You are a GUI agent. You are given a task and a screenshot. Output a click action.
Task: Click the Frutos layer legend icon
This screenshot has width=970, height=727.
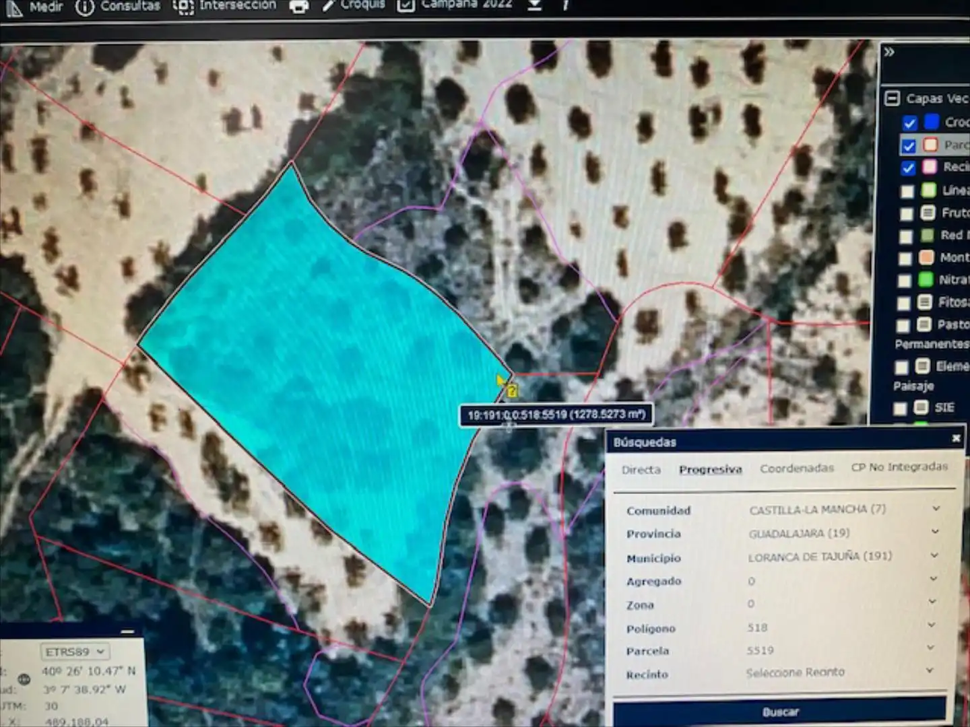click(x=928, y=213)
